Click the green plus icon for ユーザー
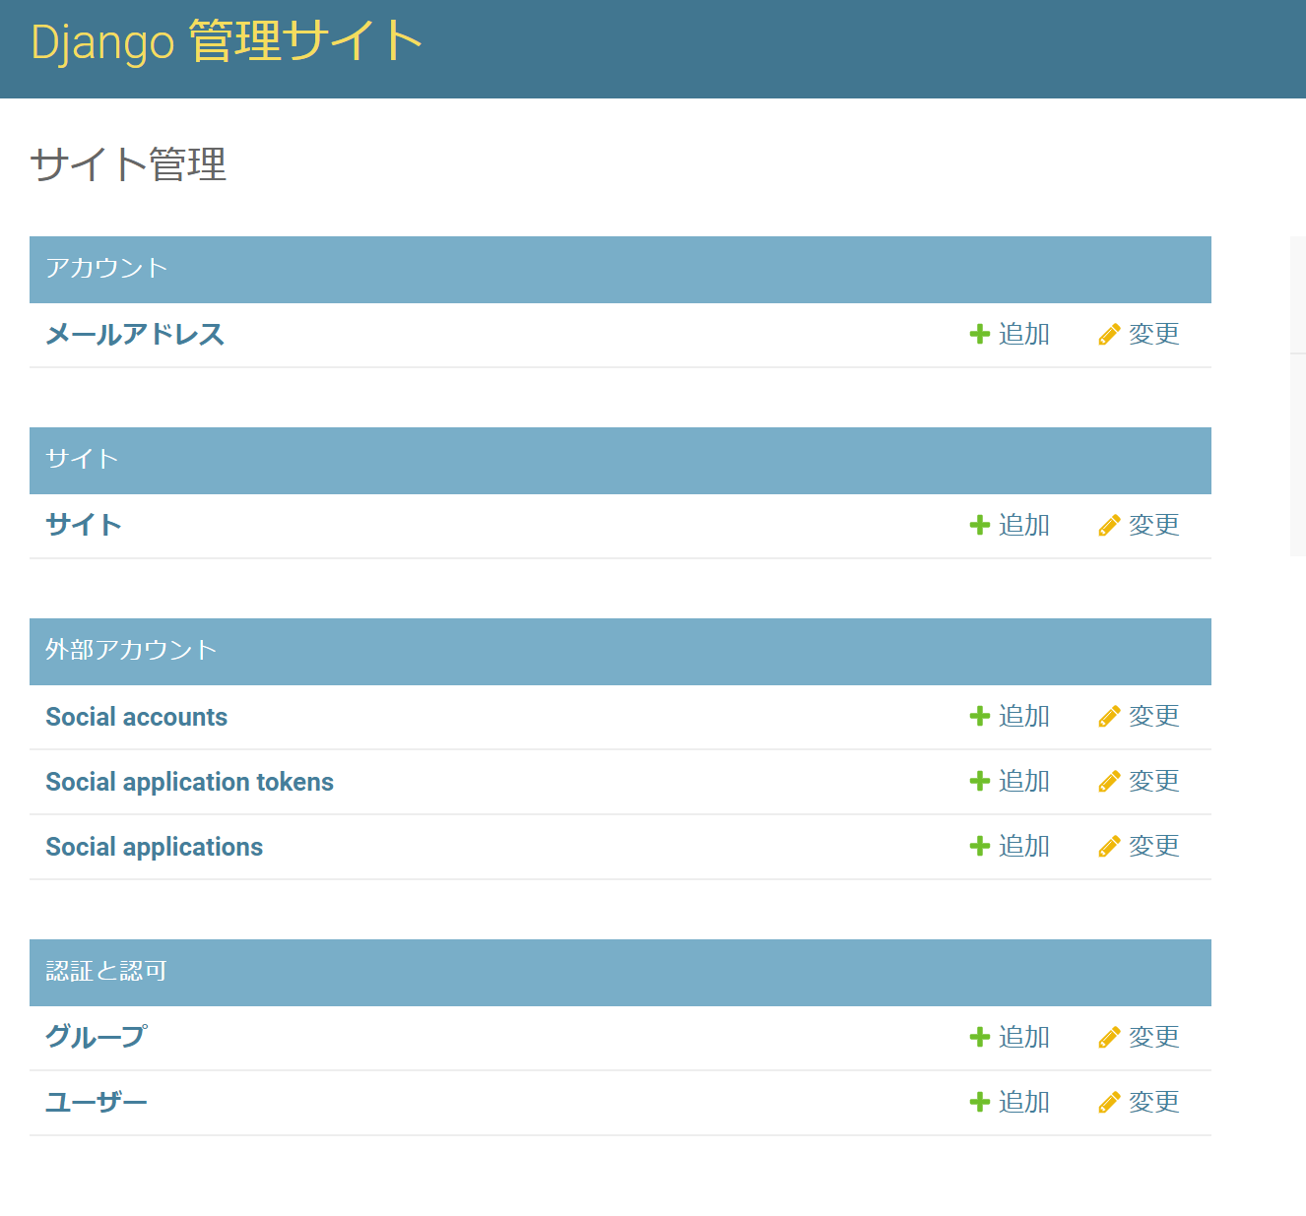The width and height of the screenshot is (1306, 1216). (x=979, y=1103)
